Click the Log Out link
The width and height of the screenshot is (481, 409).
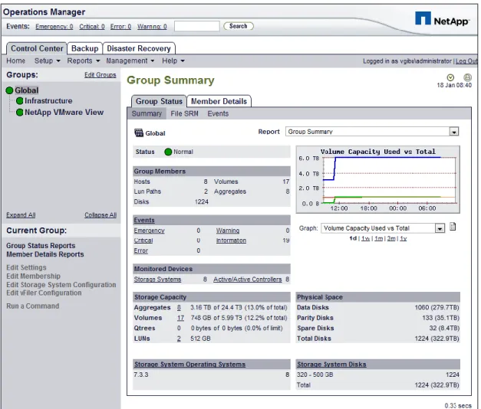pyautogui.click(x=466, y=61)
